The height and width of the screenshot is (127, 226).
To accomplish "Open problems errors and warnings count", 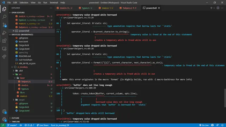I will pyautogui.click(x=29, y=125).
